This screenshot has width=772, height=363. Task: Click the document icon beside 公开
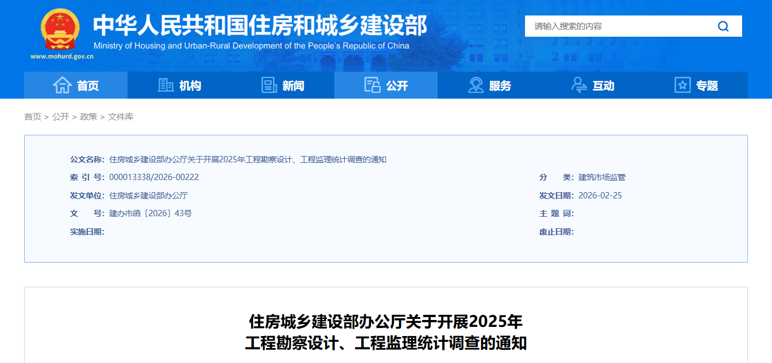pyautogui.click(x=373, y=85)
